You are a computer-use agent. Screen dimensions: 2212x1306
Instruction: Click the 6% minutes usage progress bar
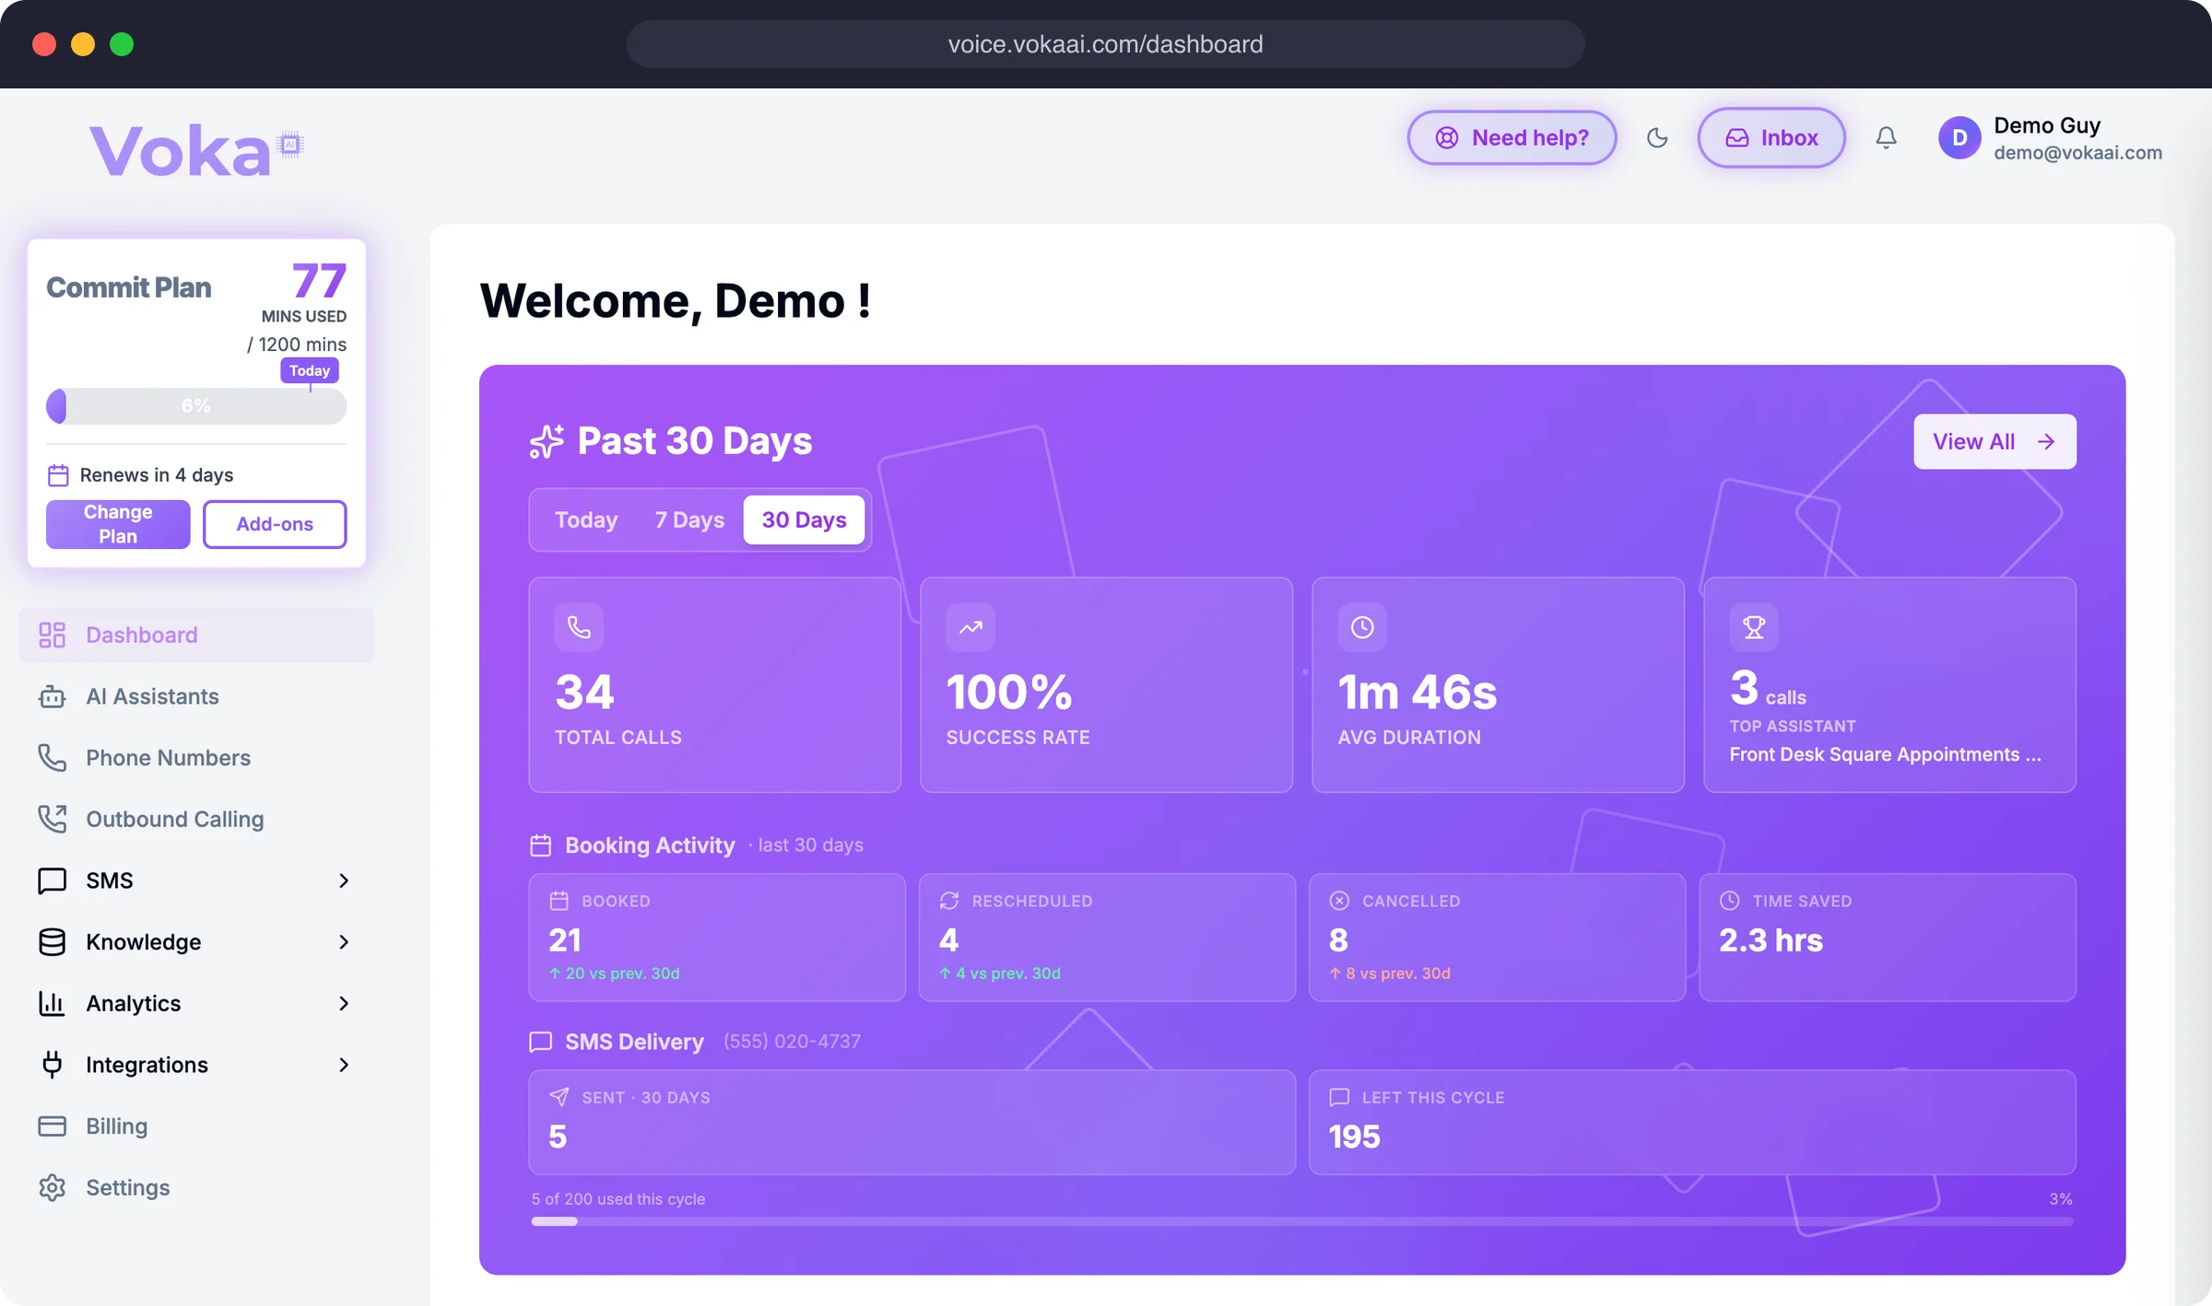196,406
